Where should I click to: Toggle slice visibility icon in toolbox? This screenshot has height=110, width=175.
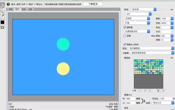click(2, 27)
